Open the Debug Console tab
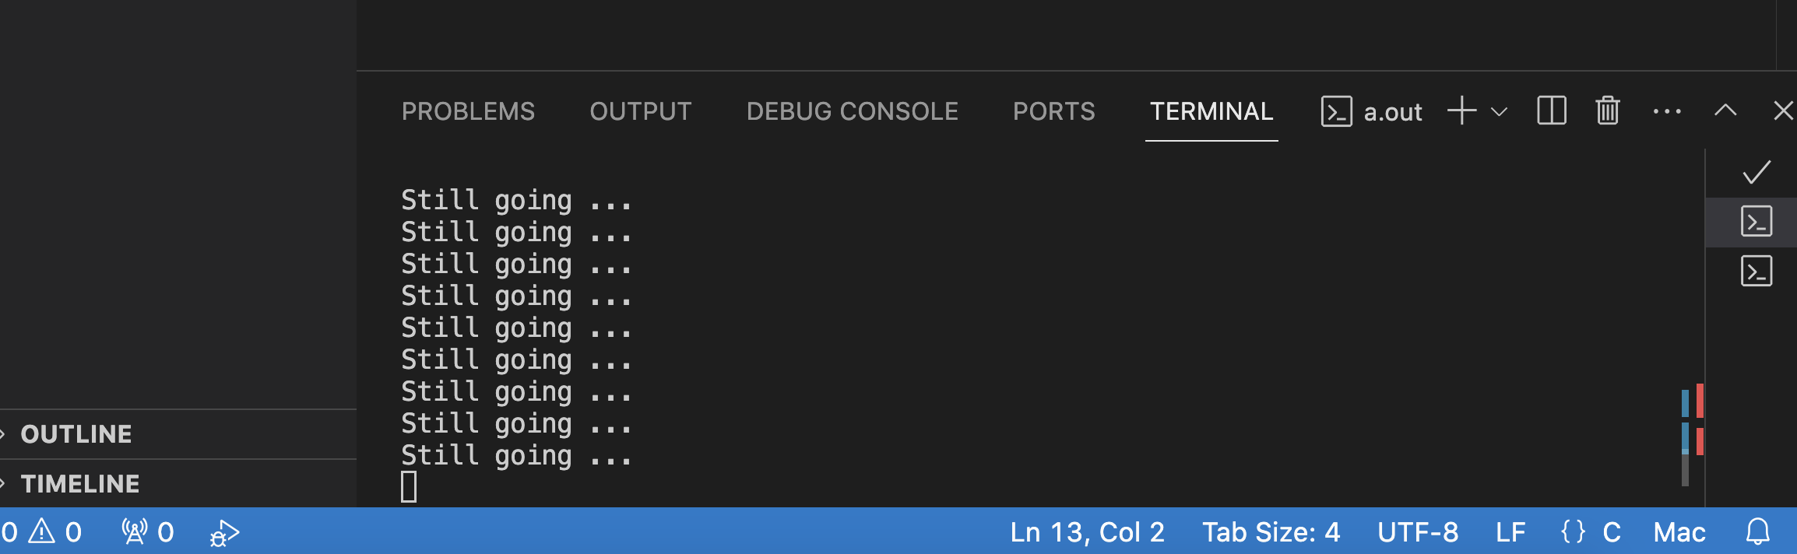This screenshot has height=554, width=1797. (x=852, y=111)
